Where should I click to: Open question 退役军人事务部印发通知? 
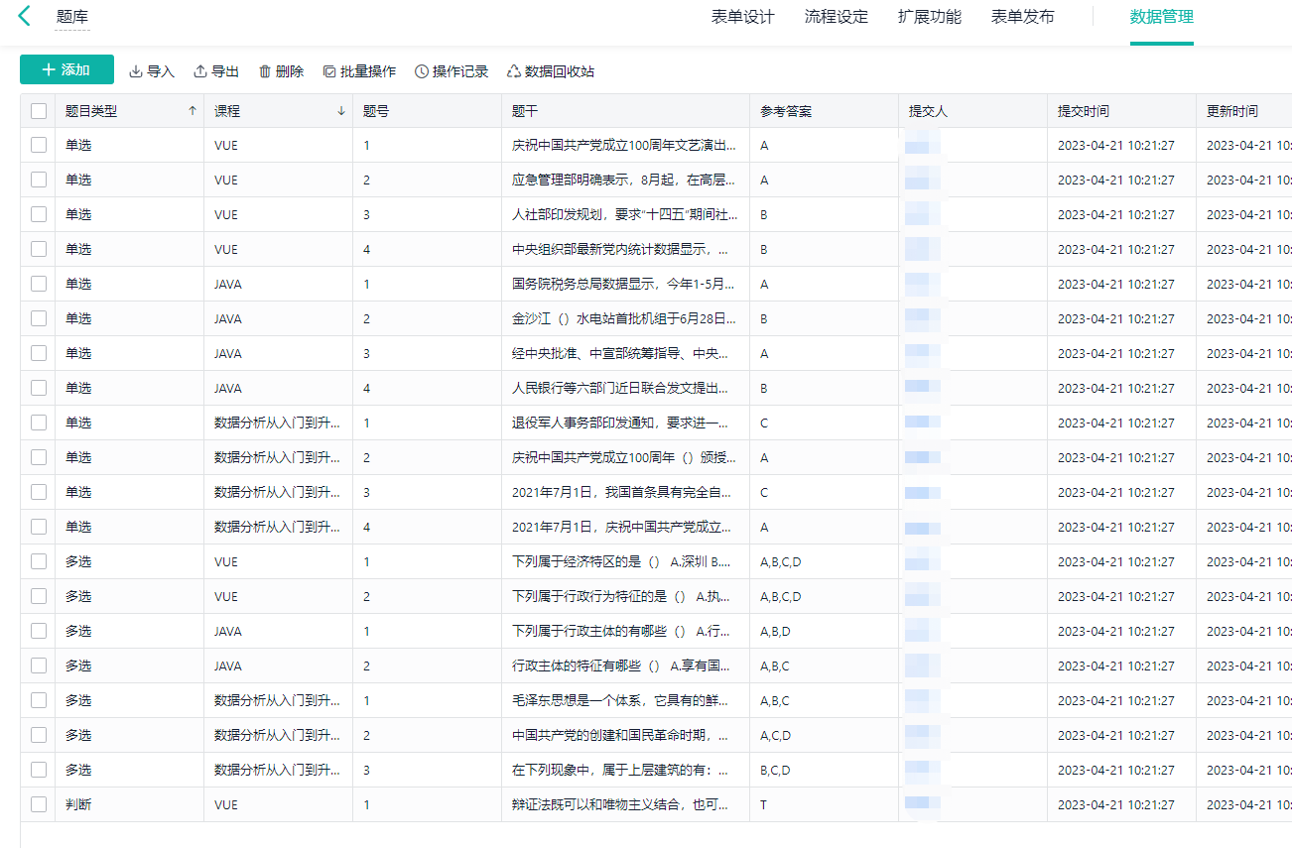624,424
